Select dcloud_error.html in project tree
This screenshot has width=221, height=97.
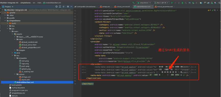coord(28,45)
